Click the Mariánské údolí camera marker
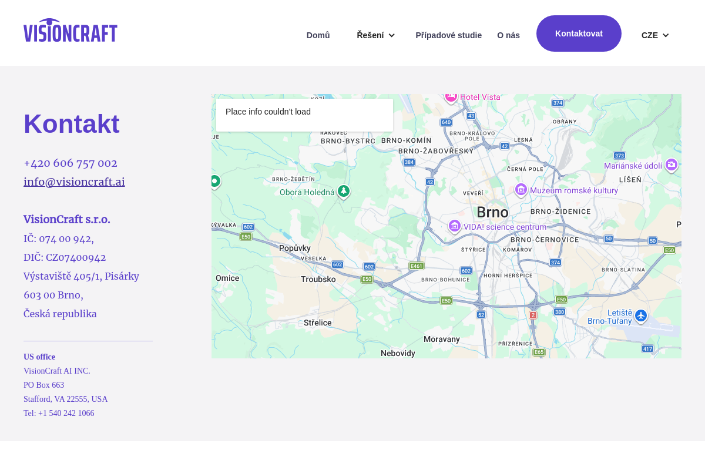The height and width of the screenshot is (470, 705). pyautogui.click(x=672, y=165)
